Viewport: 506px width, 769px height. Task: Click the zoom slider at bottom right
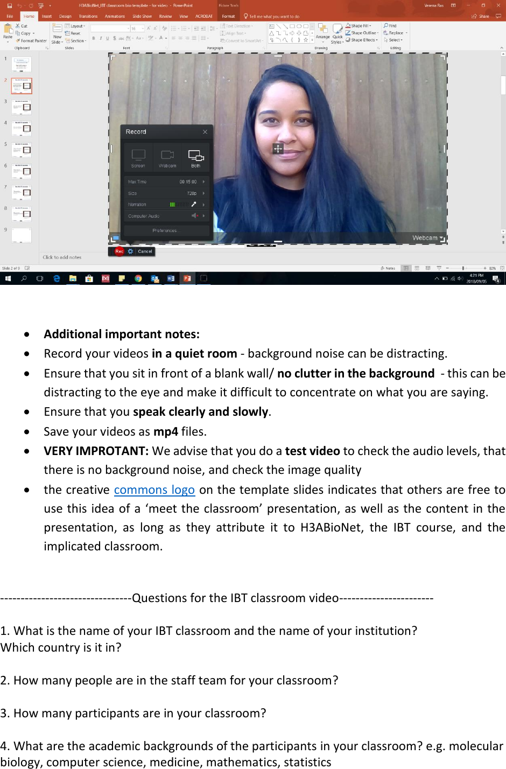[463, 268]
